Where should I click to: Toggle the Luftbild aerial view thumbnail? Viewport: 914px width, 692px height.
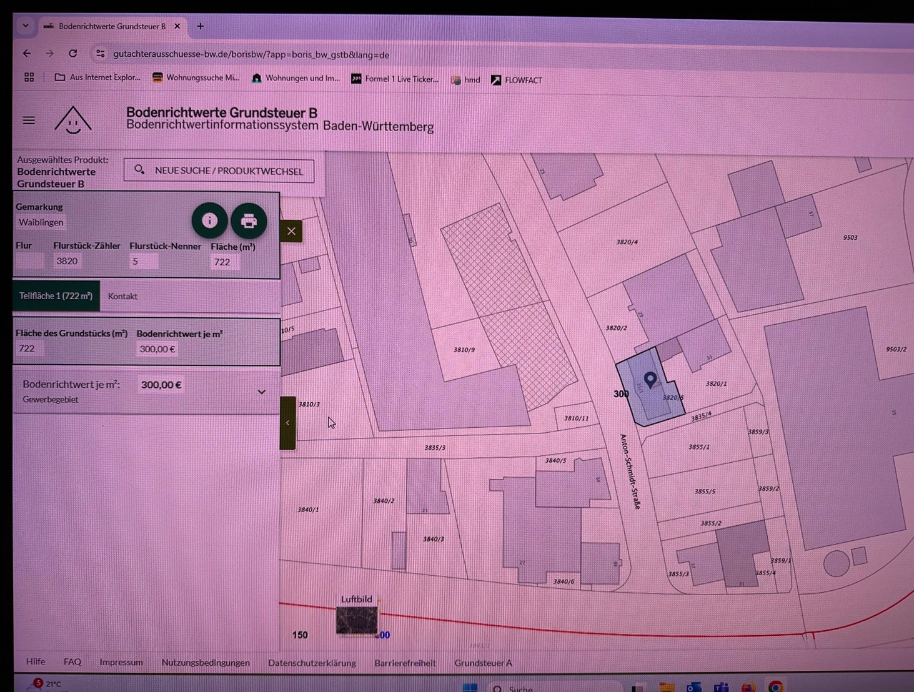[357, 620]
